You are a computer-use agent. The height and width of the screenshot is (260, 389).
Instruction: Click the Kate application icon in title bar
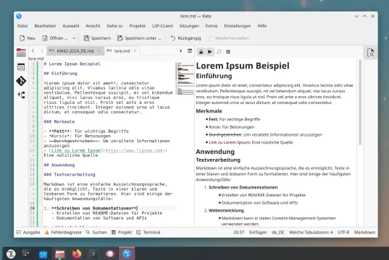click(19, 16)
